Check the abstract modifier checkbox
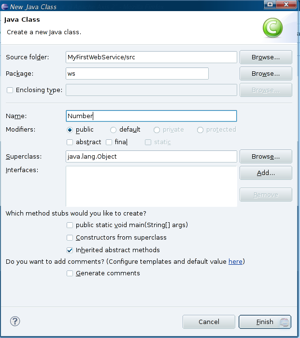This screenshot has width=300, height=338. pos(70,142)
